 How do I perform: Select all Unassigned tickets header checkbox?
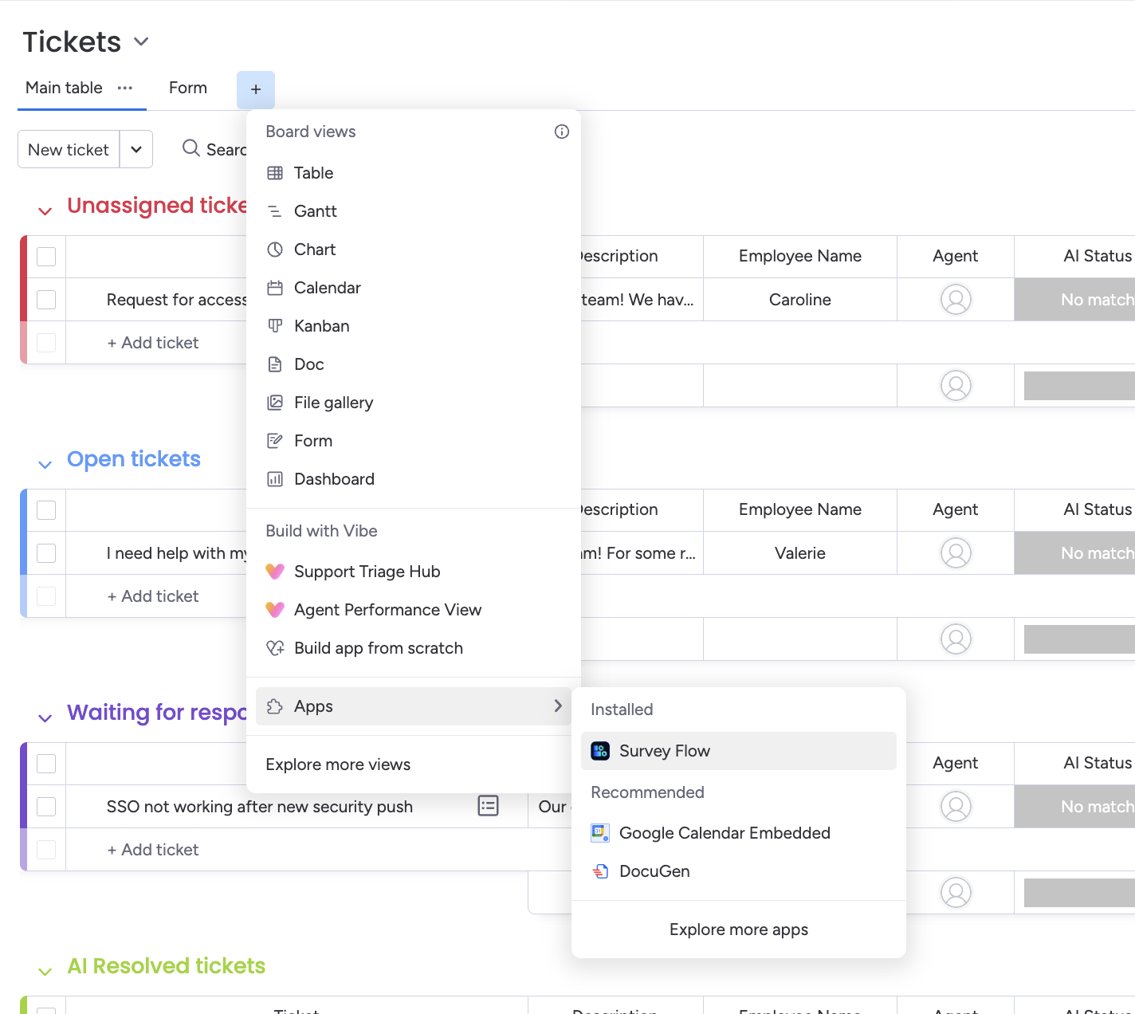(x=46, y=257)
